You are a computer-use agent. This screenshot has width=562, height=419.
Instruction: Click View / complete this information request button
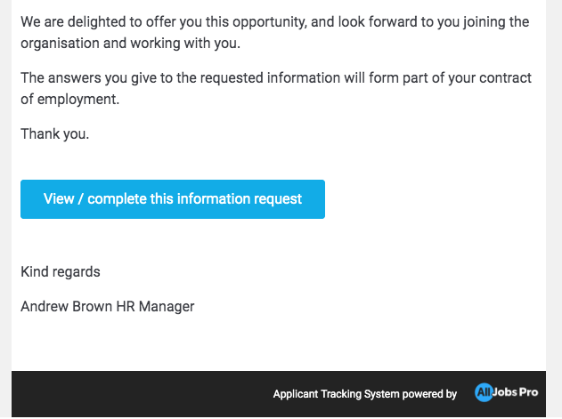pos(173,199)
